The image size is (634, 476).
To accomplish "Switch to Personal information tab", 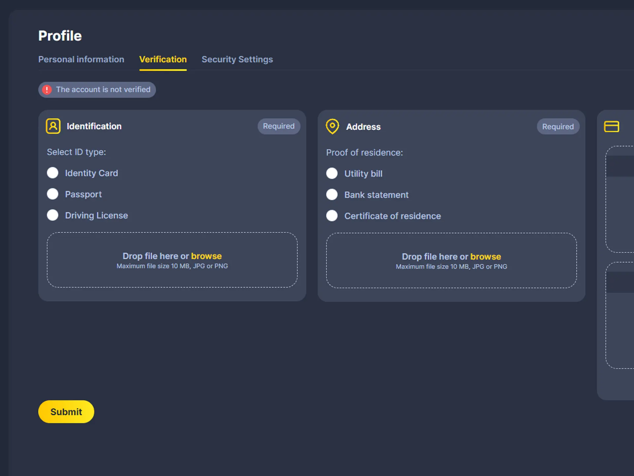I will 81,59.
